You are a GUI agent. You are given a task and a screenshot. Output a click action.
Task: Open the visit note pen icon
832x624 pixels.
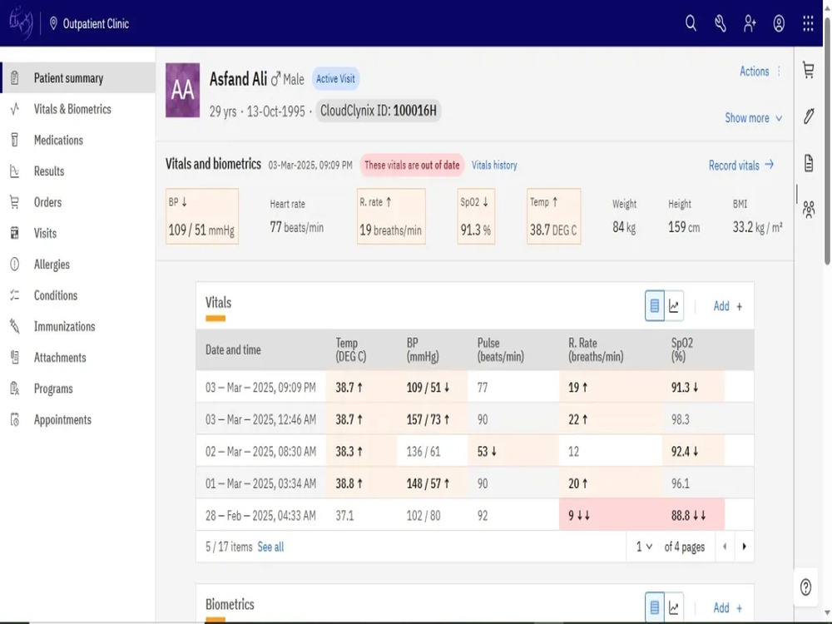[808, 116]
